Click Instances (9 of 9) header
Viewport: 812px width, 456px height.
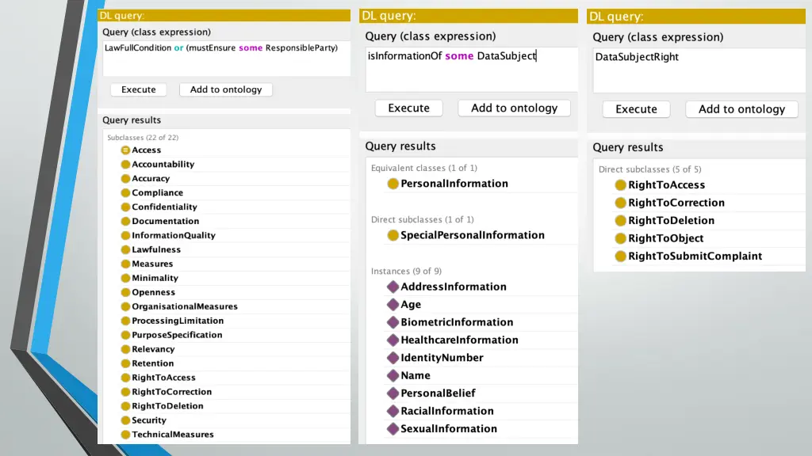pyautogui.click(x=406, y=271)
